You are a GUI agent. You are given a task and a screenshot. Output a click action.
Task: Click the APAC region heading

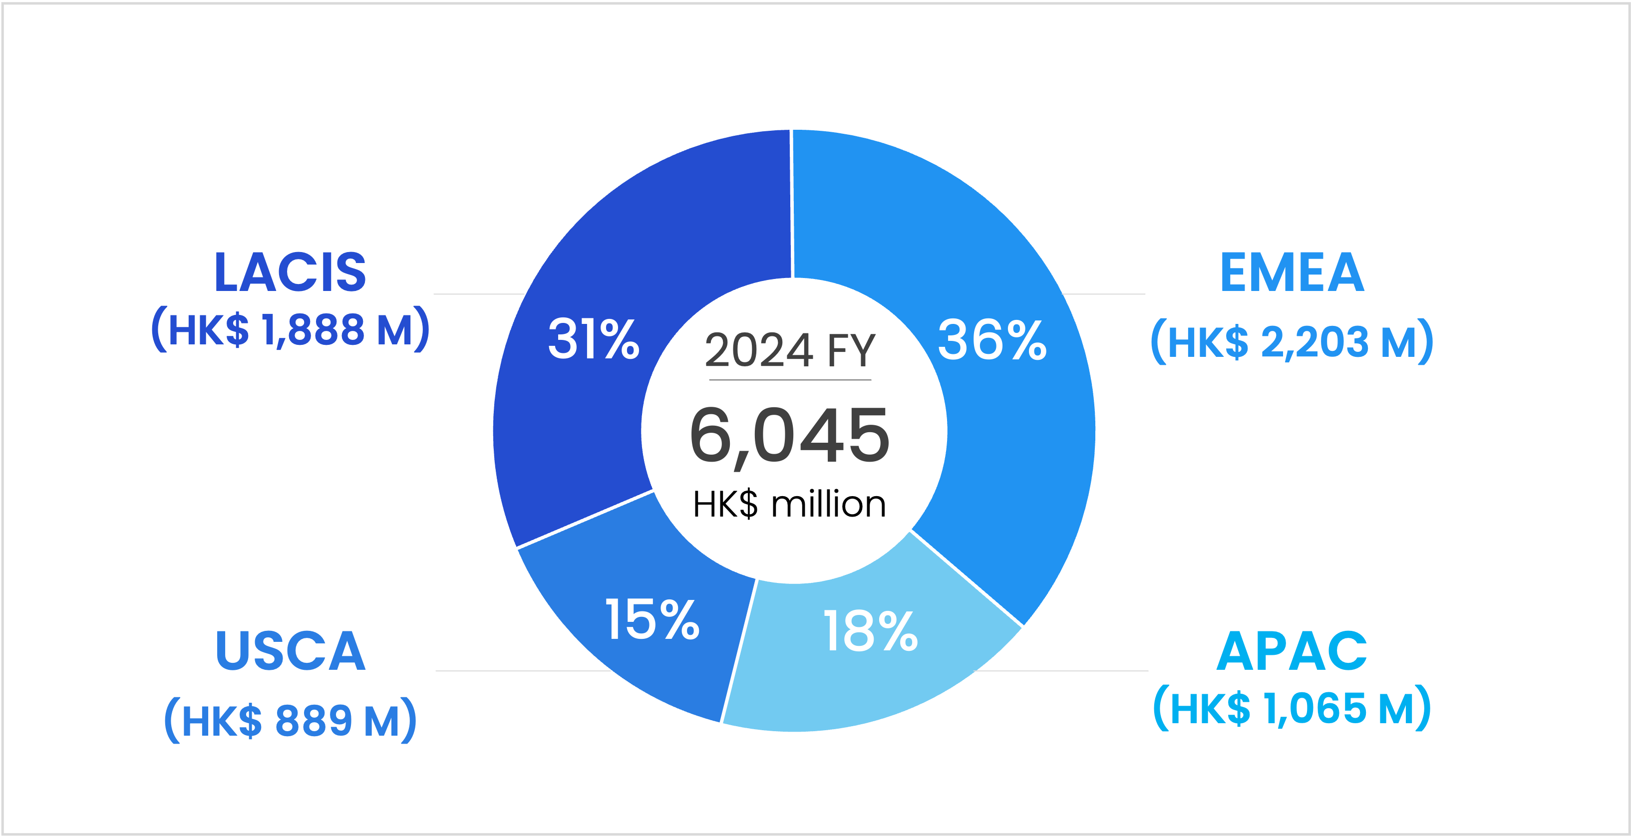pyautogui.click(x=1292, y=651)
